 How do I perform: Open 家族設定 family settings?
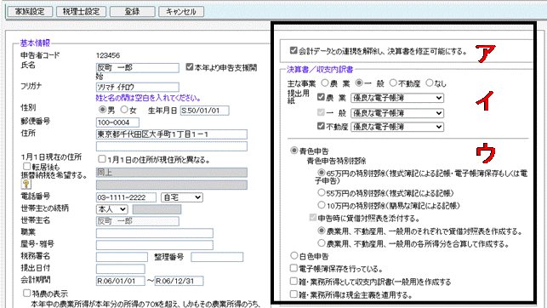[x=30, y=12]
